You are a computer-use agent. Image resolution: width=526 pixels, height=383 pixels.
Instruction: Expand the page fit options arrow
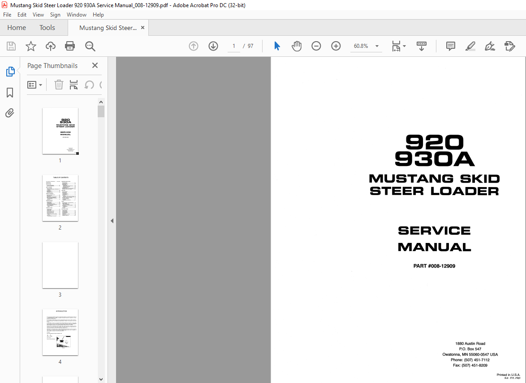click(x=404, y=46)
